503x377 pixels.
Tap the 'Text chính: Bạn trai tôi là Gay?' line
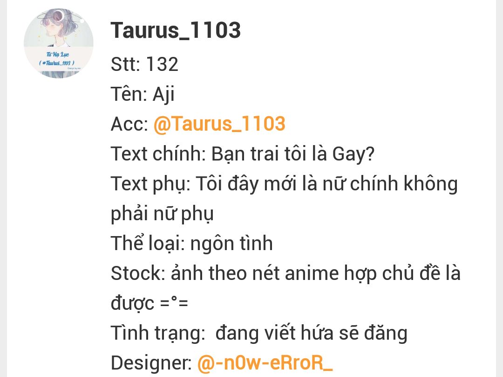tap(243, 154)
